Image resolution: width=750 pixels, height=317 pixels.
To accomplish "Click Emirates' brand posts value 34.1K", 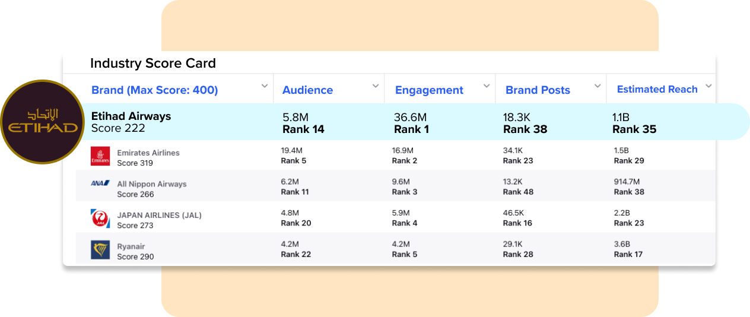I will 514,151.
